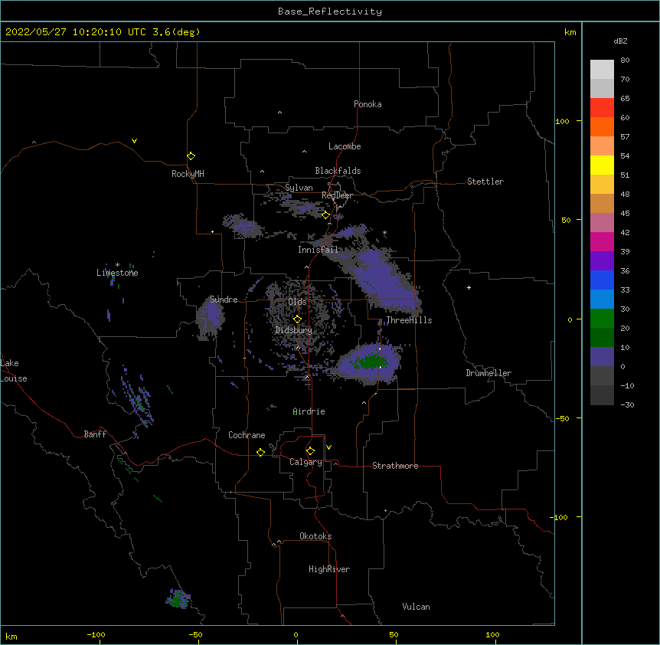Screen dimensions: 660x645
Task: Select the HighRiver label
Action: click(329, 569)
